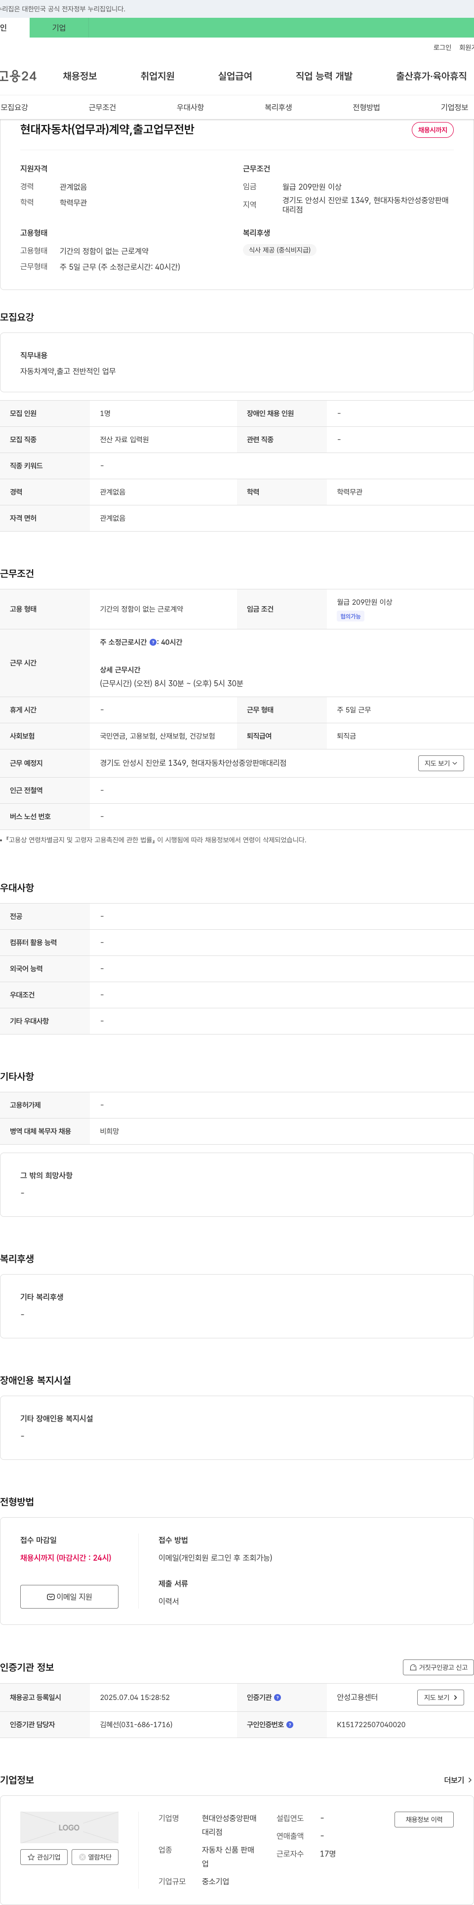Click the help icon next to 주 소정근로시간

pyautogui.click(x=153, y=642)
